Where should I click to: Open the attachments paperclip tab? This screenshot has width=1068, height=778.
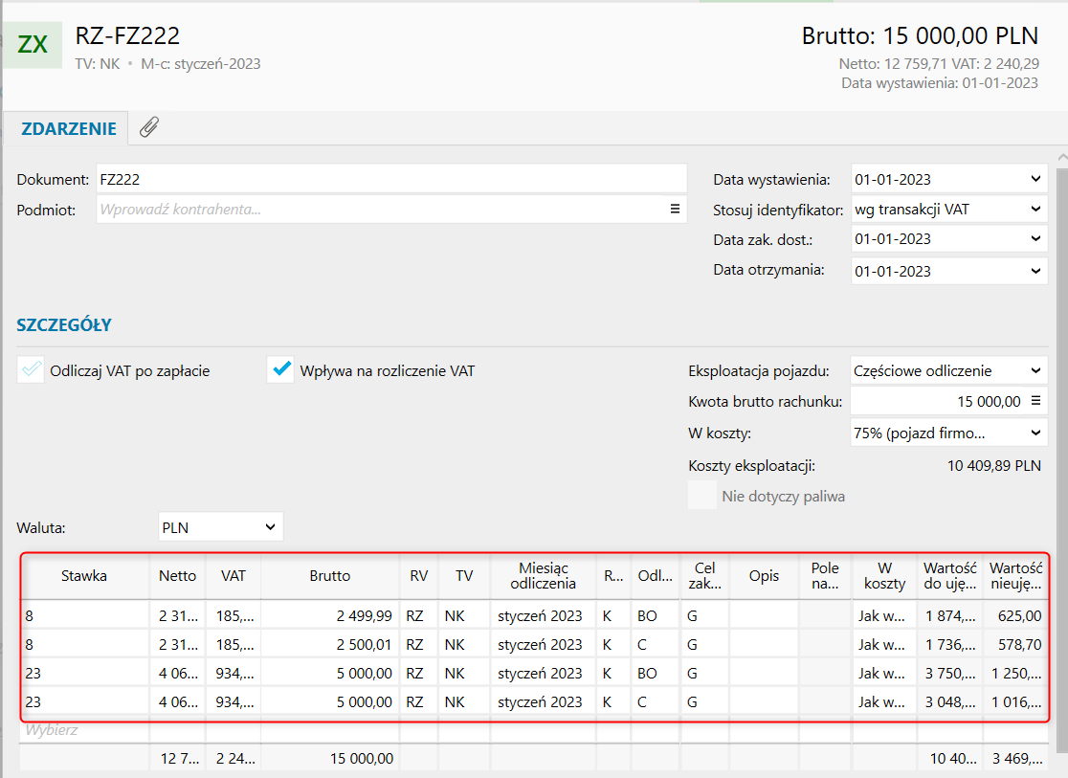(x=148, y=127)
